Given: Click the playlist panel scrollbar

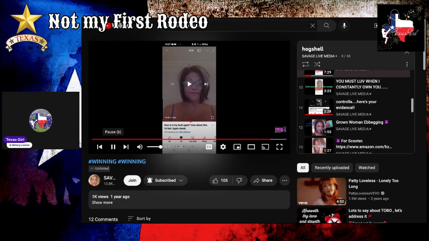Looking at the screenshot, I should (412, 105).
